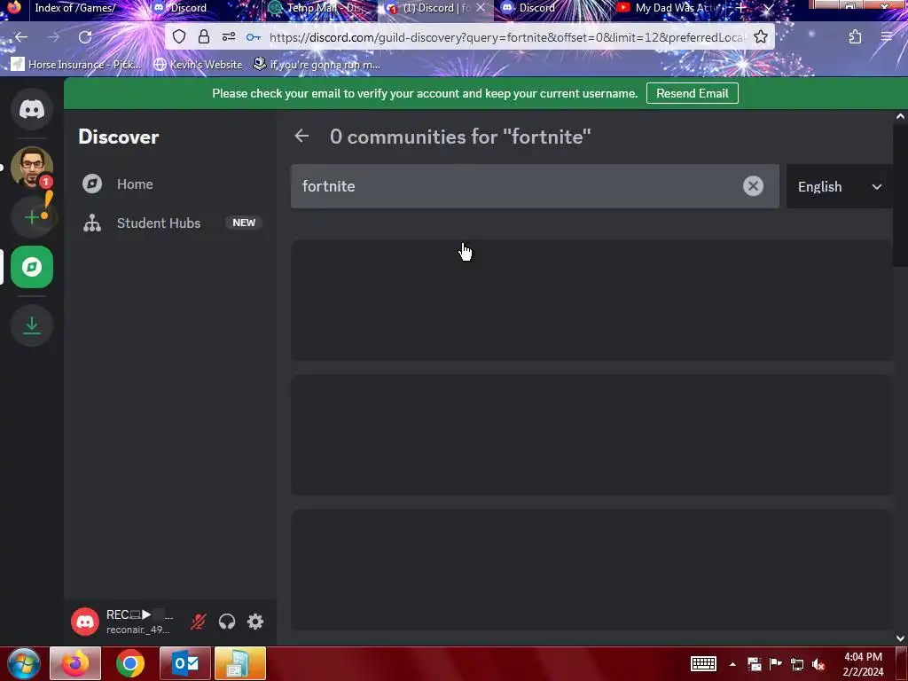This screenshot has height=681, width=908.
Task: Open the on-screen keyboard tray icon
Action: point(703,663)
